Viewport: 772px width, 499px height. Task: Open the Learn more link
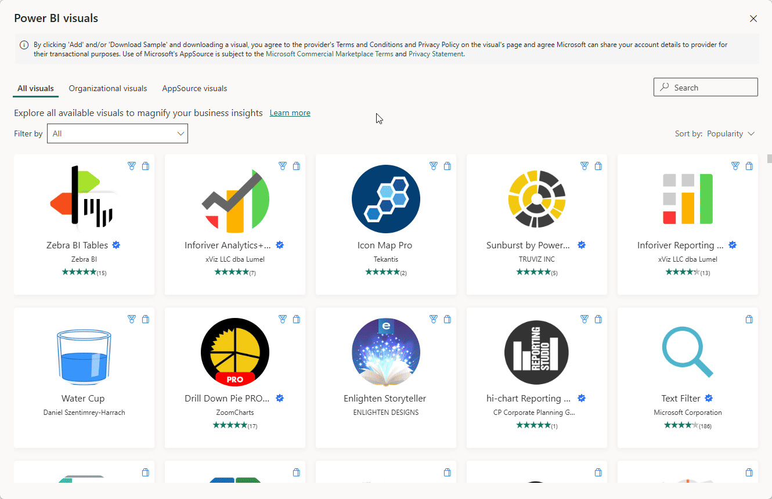(x=290, y=113)
